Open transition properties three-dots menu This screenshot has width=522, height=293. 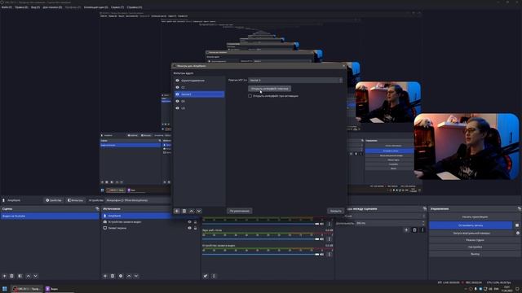pyautogui.click(x=422, y=230)
